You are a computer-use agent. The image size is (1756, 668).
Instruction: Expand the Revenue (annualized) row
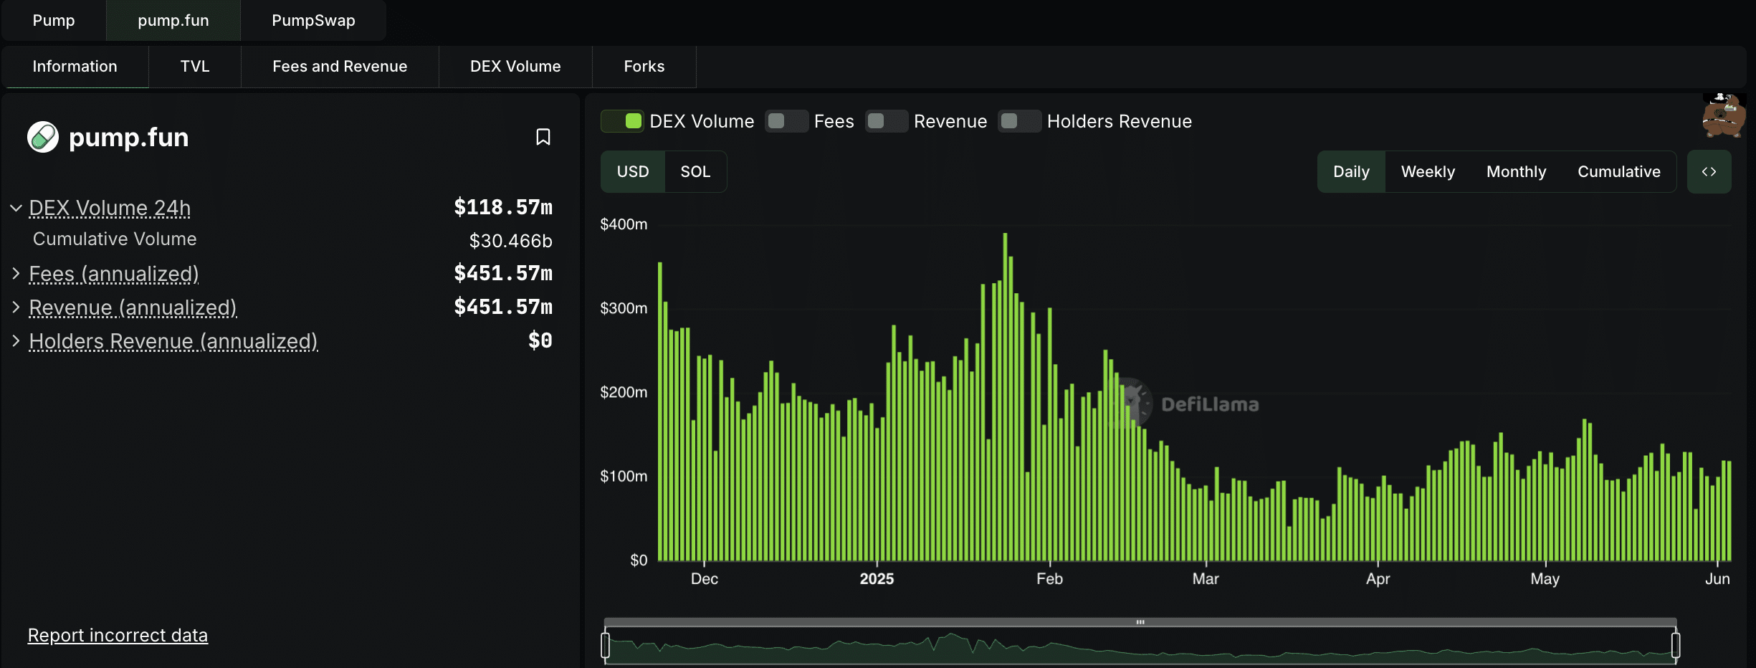click(x=16, y=307)
